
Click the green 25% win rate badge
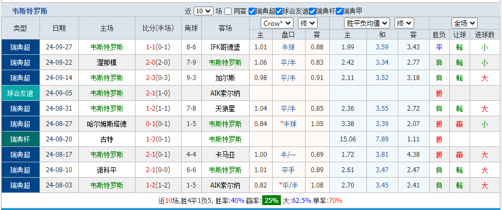[272, 201]
